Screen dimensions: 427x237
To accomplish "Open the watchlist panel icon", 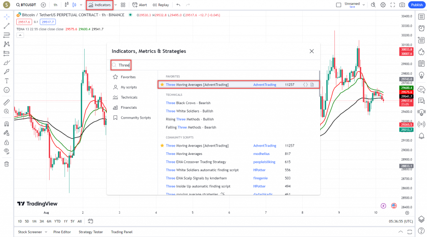I will [x=421, y=17].
